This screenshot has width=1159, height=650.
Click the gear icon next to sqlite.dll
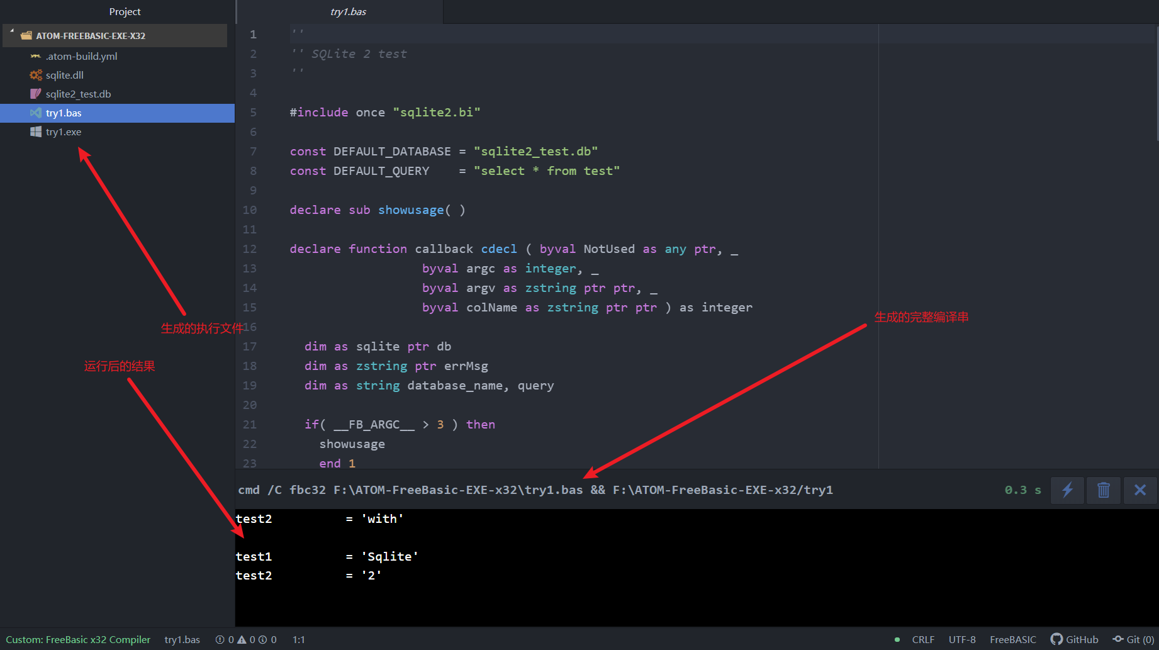pyautogui.click(x=36, y=75)
